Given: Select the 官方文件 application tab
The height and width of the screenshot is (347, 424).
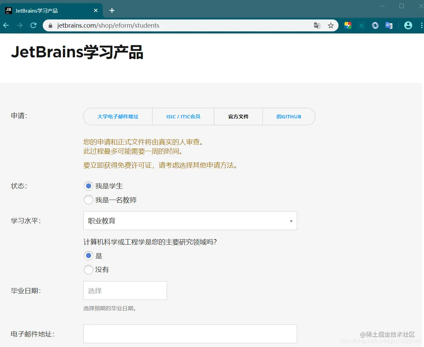Looking at the screenshot, I should click(238, 116).
